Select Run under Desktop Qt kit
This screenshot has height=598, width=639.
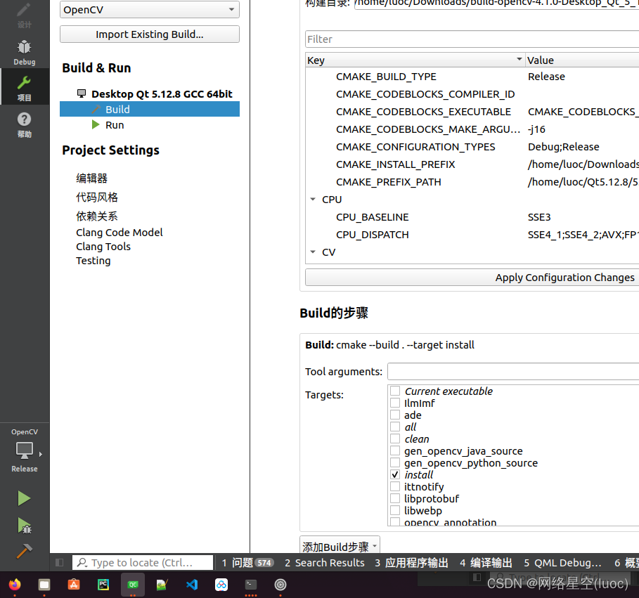[x=115, y=124]
